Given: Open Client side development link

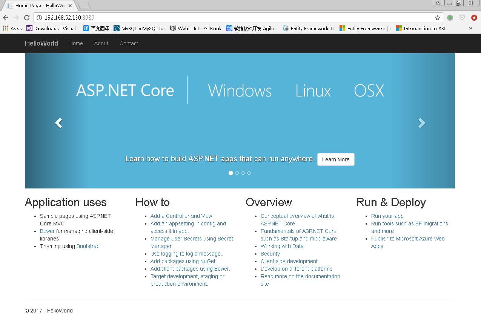Looking at the screenshot, I should pos(289,261).
